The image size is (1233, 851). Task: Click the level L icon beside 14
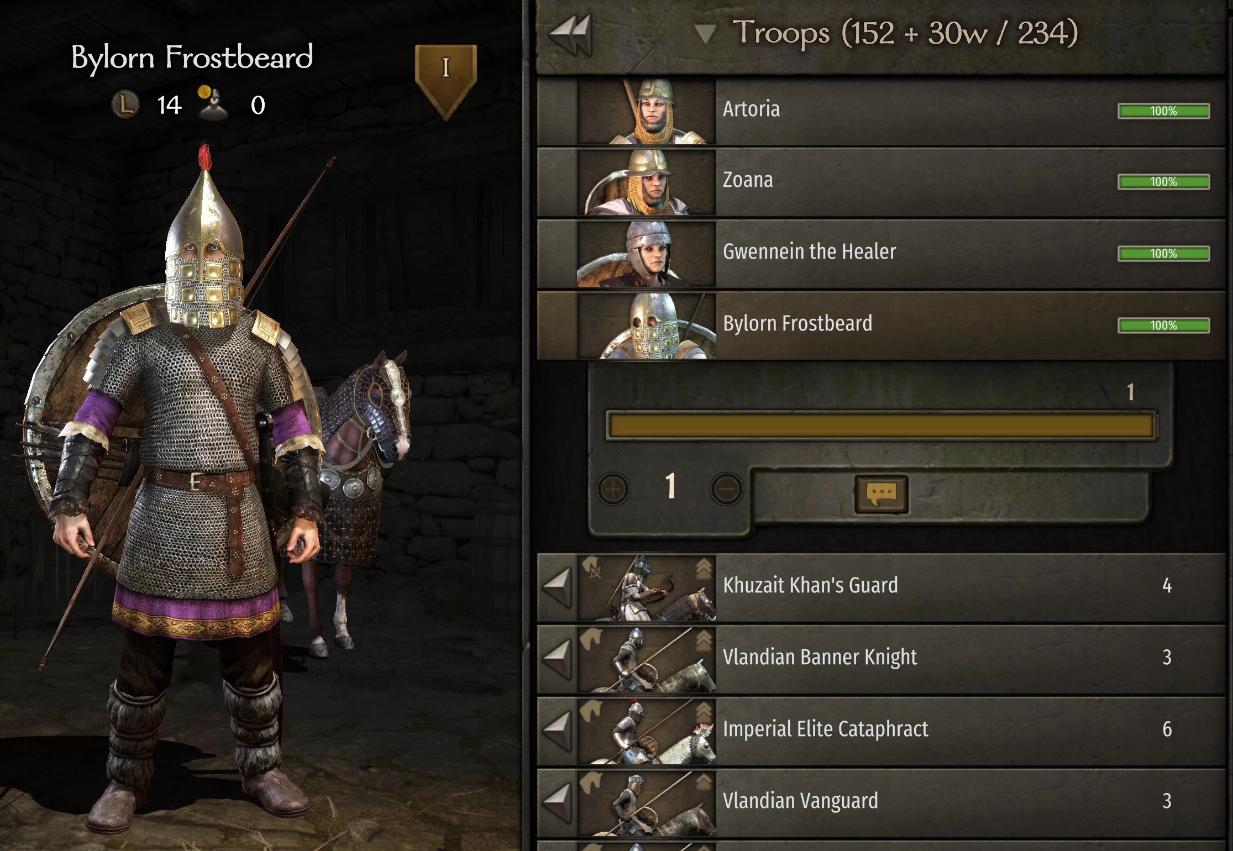tap(125, 105)
